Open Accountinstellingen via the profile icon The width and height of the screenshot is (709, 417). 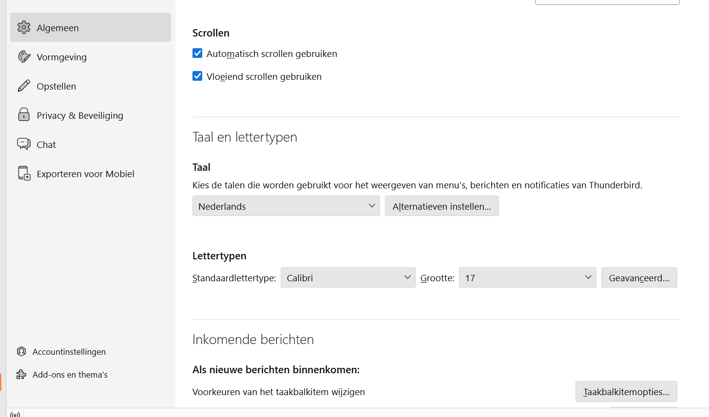coord(21,351)
